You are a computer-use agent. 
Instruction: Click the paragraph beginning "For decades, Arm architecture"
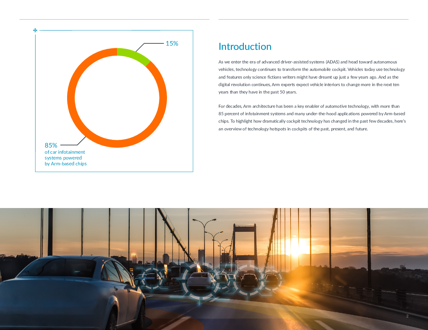312,117
